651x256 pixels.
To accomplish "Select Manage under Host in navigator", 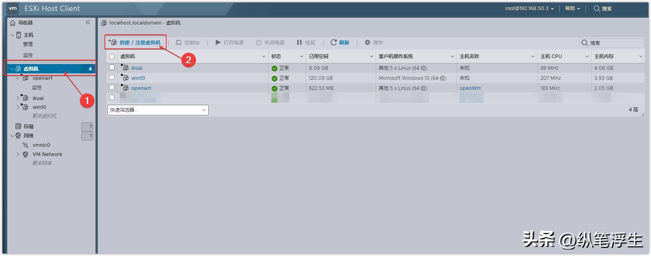I will point(28,44).
